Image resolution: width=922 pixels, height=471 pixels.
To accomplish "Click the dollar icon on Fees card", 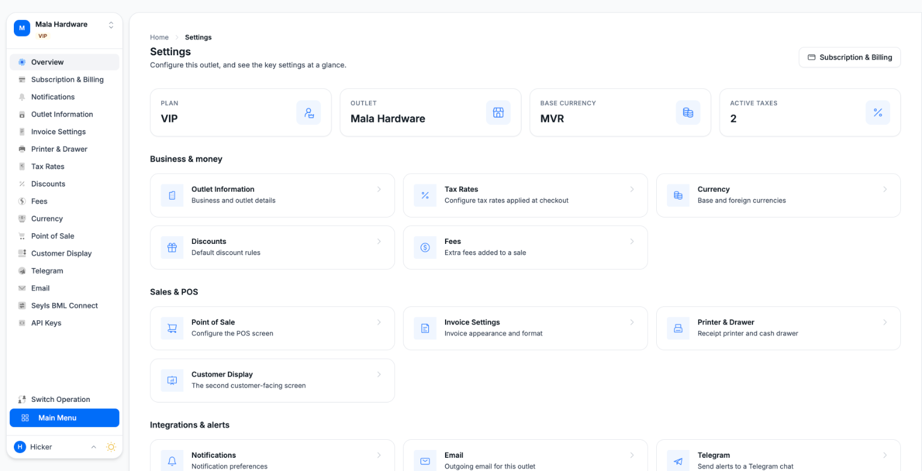I will pos(425,248).
